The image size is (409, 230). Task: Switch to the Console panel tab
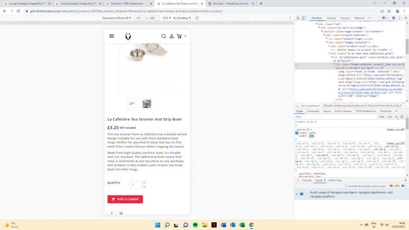coord(331,18)
